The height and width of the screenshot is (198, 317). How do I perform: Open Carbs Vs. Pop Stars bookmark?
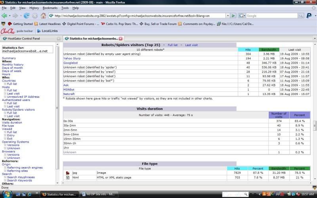pyautogui.click(x=119, y=24)
